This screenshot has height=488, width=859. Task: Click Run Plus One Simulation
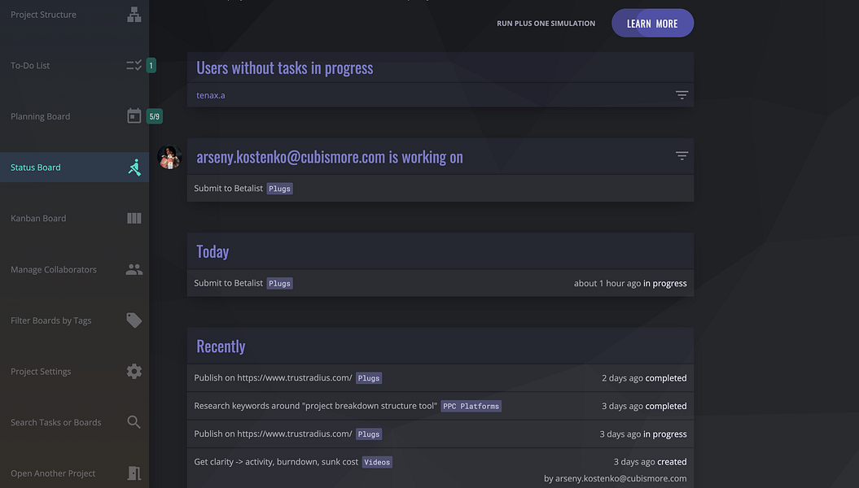tap(546, 24)
